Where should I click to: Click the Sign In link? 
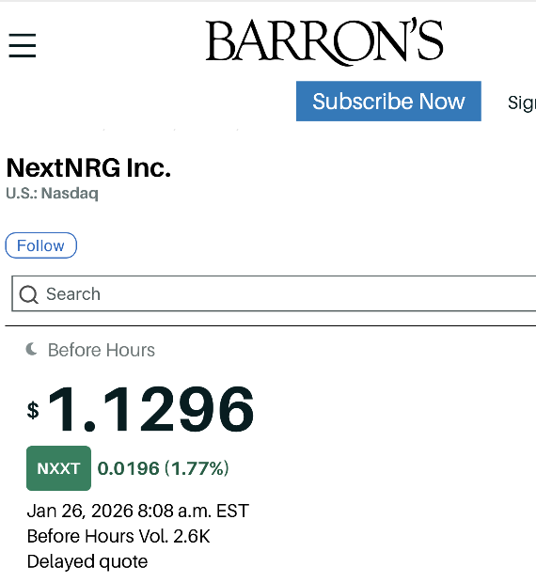pyautogui.click(x=522, y=102)
